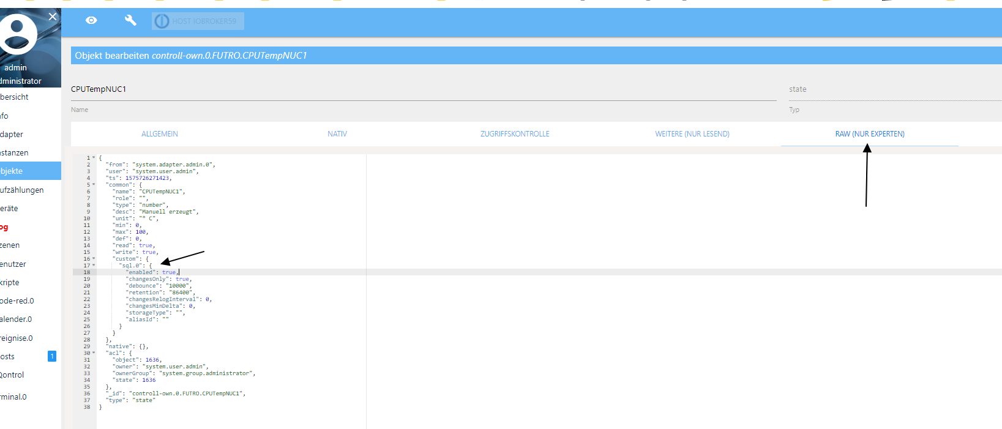Click the "ts": 1575726271423 line

coord(138,178)
